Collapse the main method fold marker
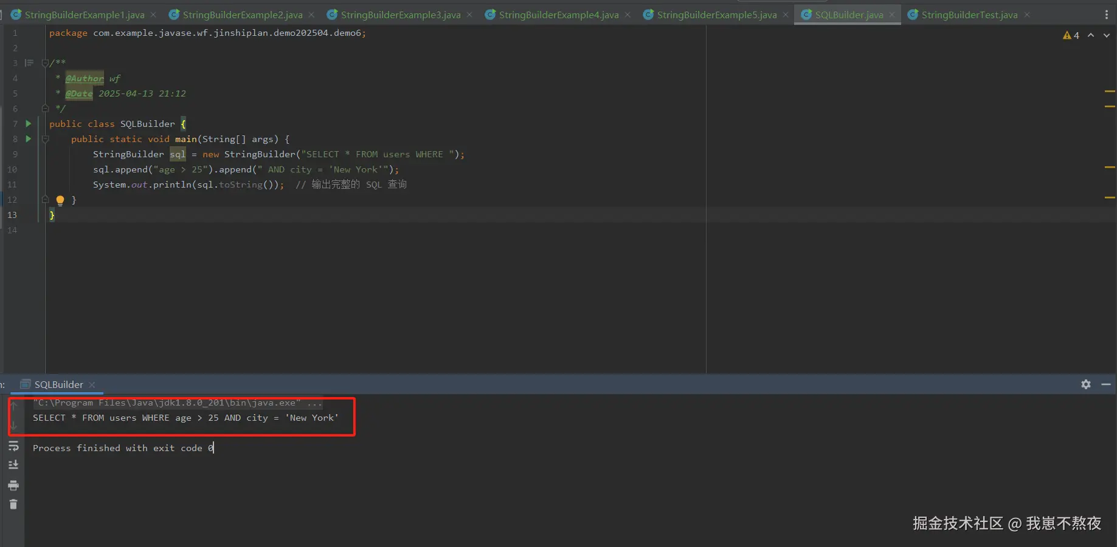The image size is (1117, 547). pyautogui.click(x=45, y=139)
